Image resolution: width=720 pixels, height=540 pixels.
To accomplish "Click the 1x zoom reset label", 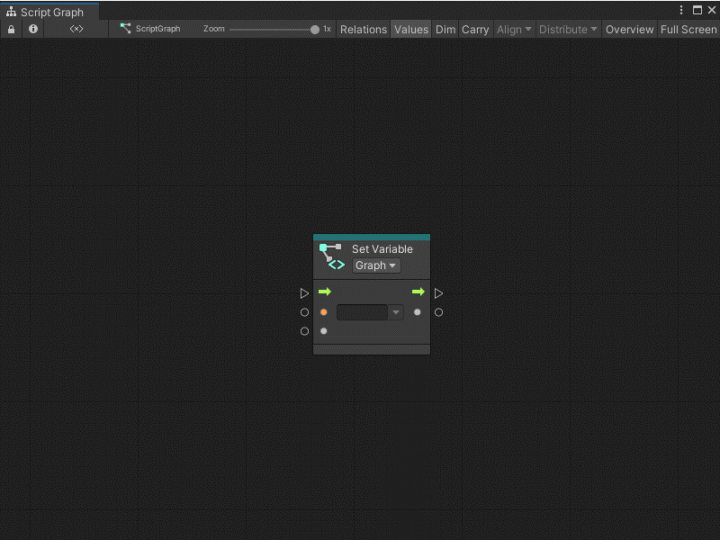I will 327,29.
